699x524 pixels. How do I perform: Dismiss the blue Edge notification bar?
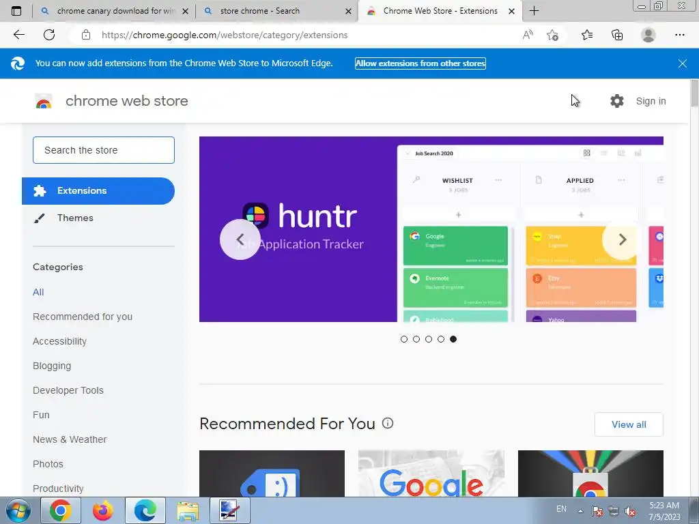tap(682, 63)
